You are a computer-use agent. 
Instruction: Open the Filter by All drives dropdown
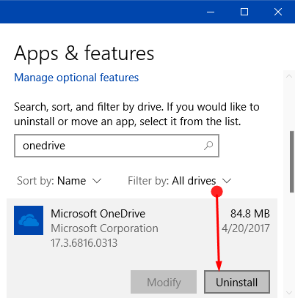pyautogui.click(x=180, y=181)
